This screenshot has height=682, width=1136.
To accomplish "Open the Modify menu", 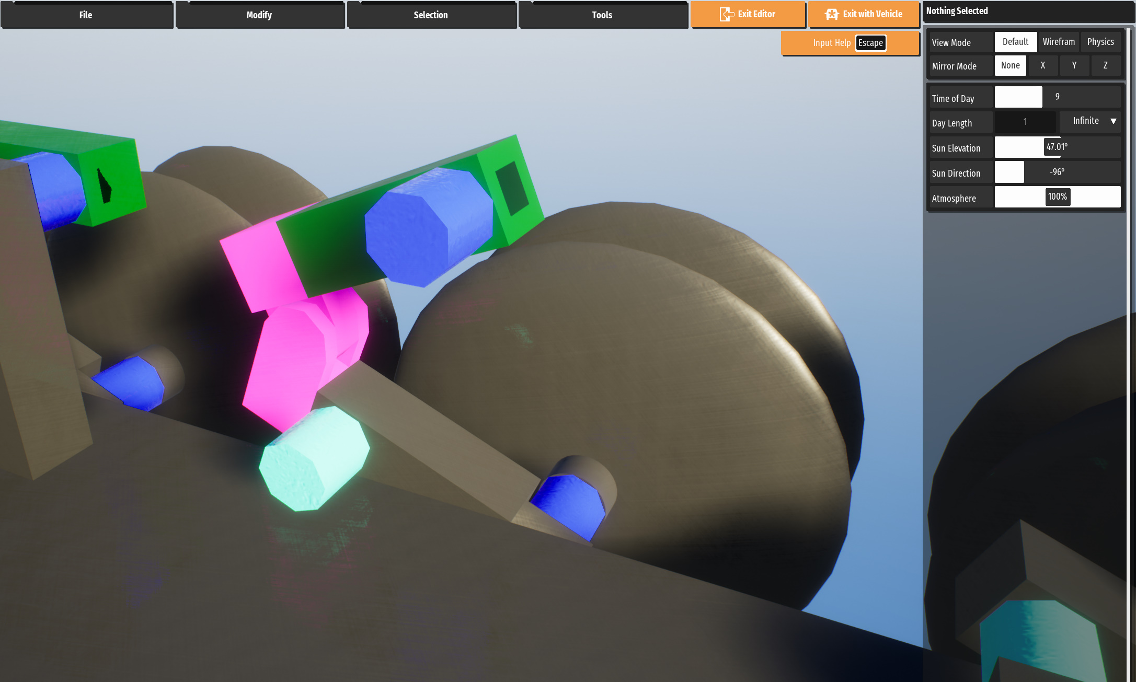I will click(259, 15).
